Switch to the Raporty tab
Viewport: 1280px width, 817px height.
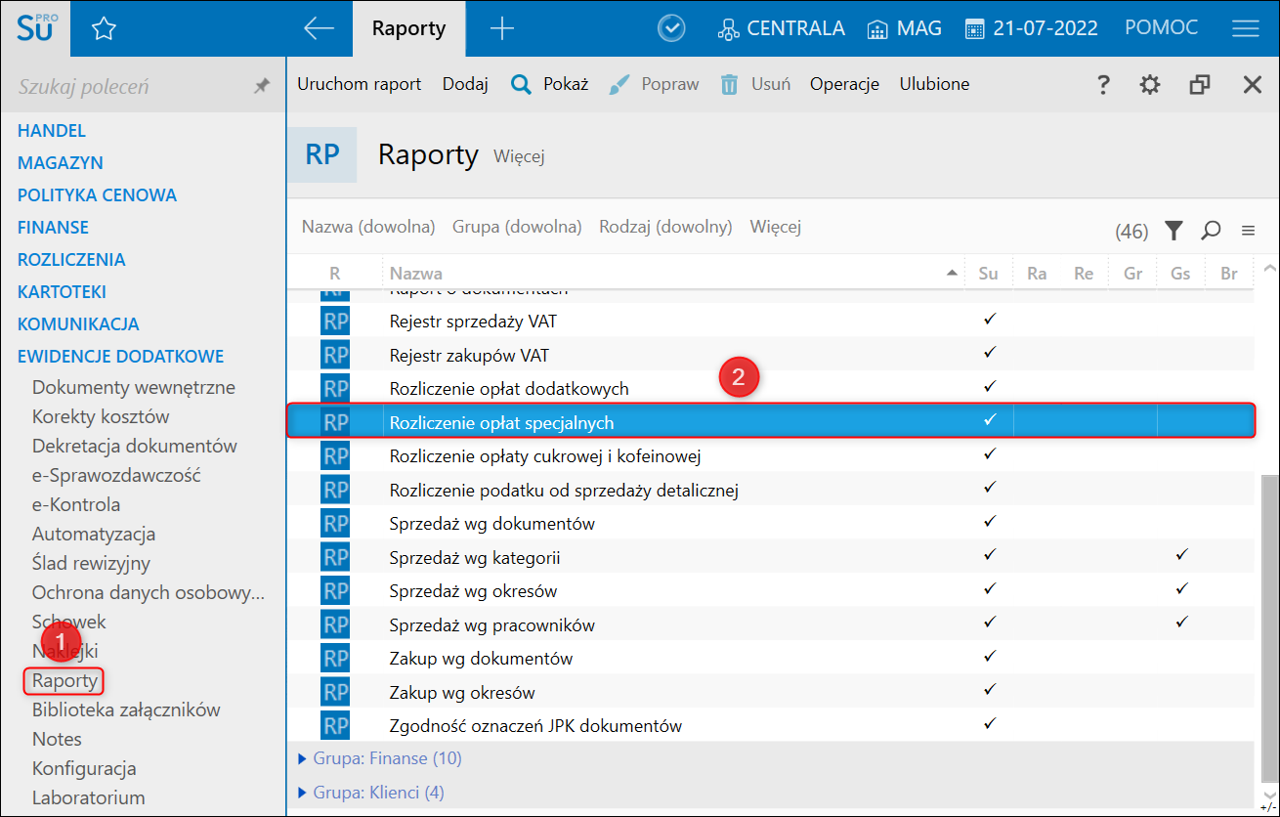point(408,29)
